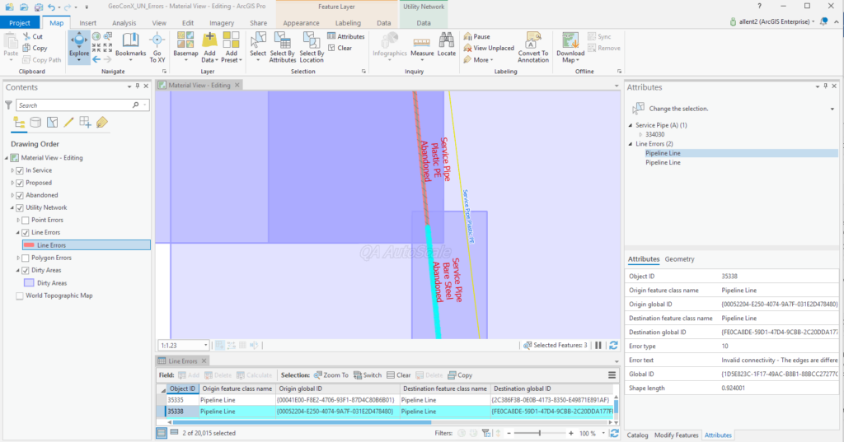The height and width of the screenshot is (442, 844).
Task: Click the Add Preset icon
Action: (x=231, y=40)
